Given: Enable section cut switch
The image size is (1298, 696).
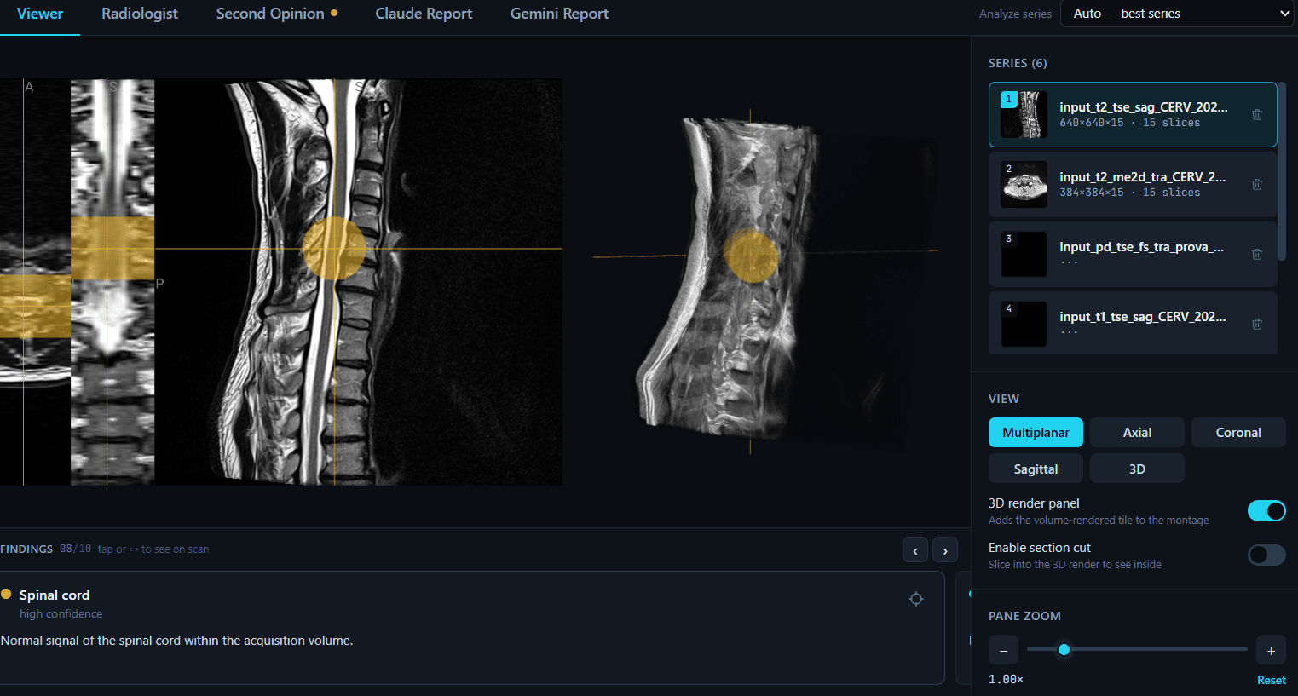Looking at the screenshot, I should (1266, 555).
